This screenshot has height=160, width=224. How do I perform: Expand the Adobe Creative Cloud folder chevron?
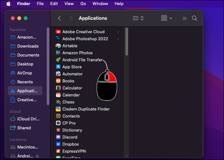click(118, 32)
